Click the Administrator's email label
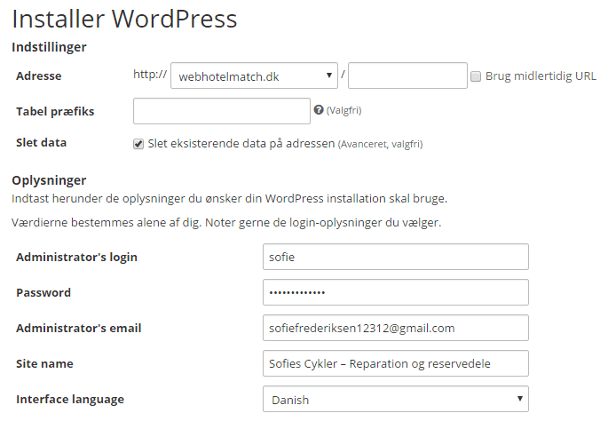This screenshot has width=608, height=437. pyautogui.click(x=79, y=329)
